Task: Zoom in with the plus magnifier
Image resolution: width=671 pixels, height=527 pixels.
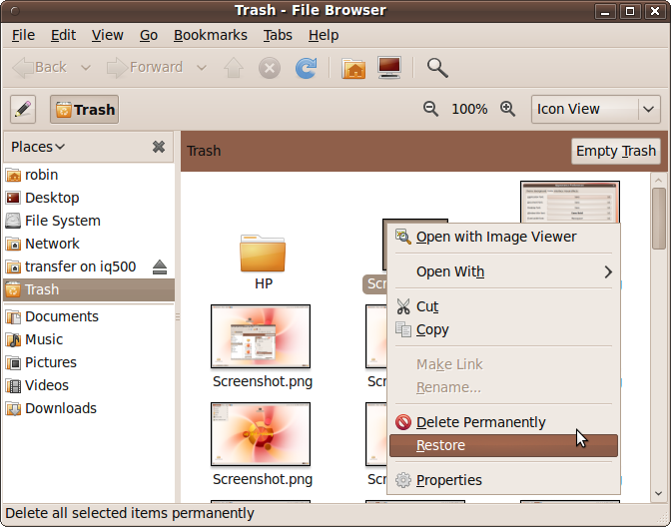Action: click(508, 109)
